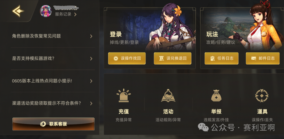Click the 服务记录 link text

pos(63,14)
